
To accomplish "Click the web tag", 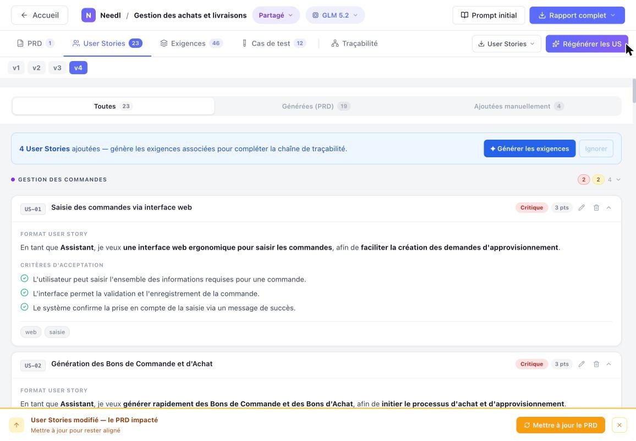I will click(31, 332).
